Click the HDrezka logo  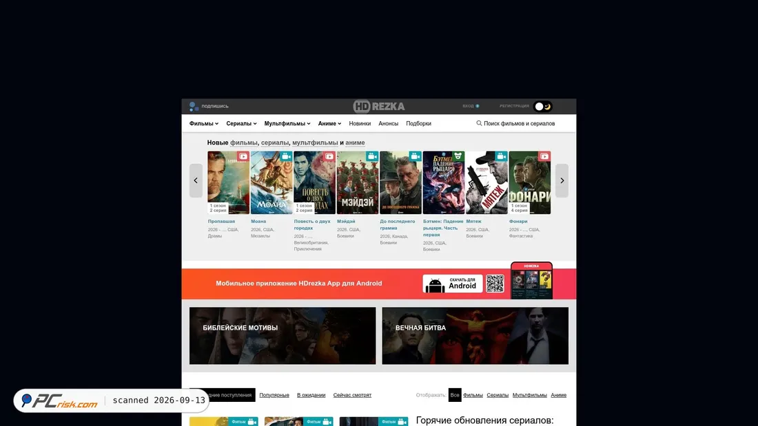pos(379,106)
